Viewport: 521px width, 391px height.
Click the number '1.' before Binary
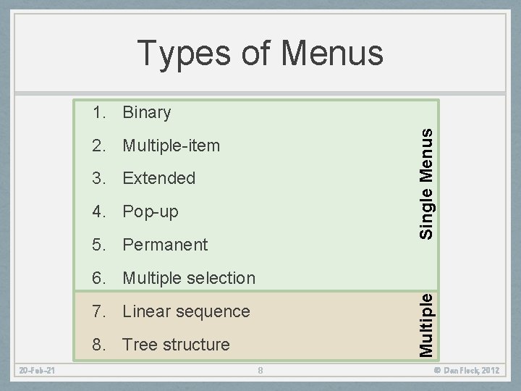pyautogui.click(x=101, y=113)
